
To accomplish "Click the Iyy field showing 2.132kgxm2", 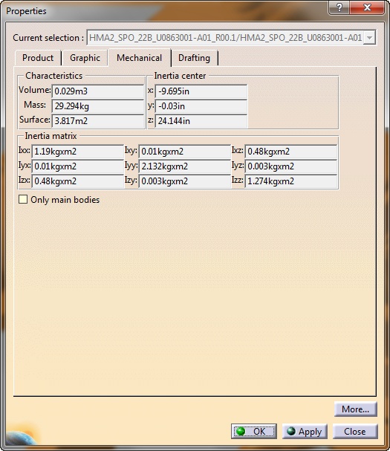I will tap(185, 166).
